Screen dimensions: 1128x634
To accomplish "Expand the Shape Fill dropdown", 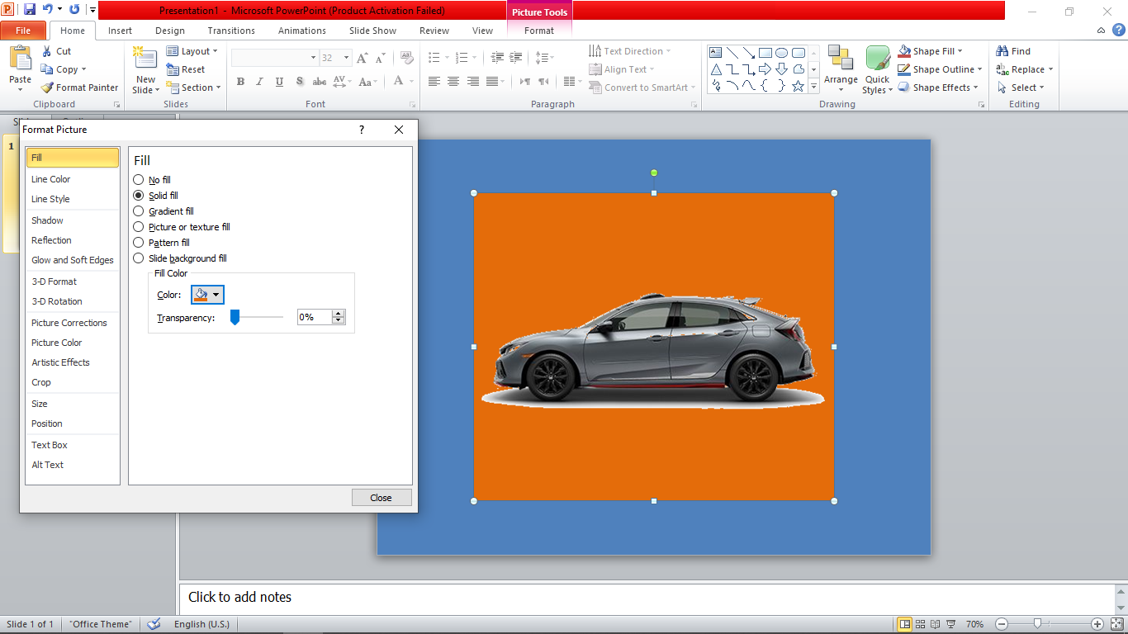I will (x=960, y=51).
